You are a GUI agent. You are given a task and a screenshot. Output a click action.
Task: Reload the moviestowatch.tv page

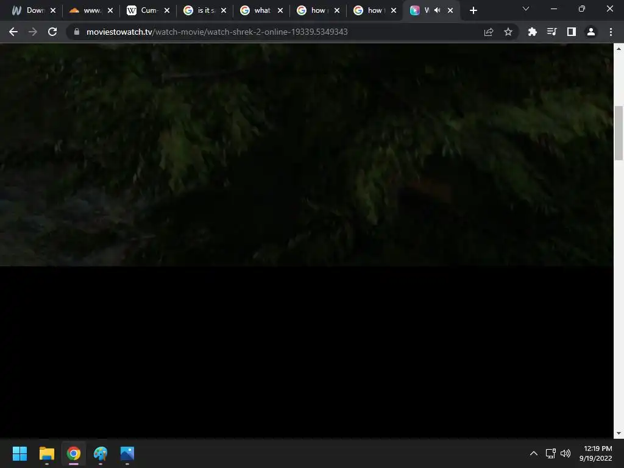(x=52, y=32)
